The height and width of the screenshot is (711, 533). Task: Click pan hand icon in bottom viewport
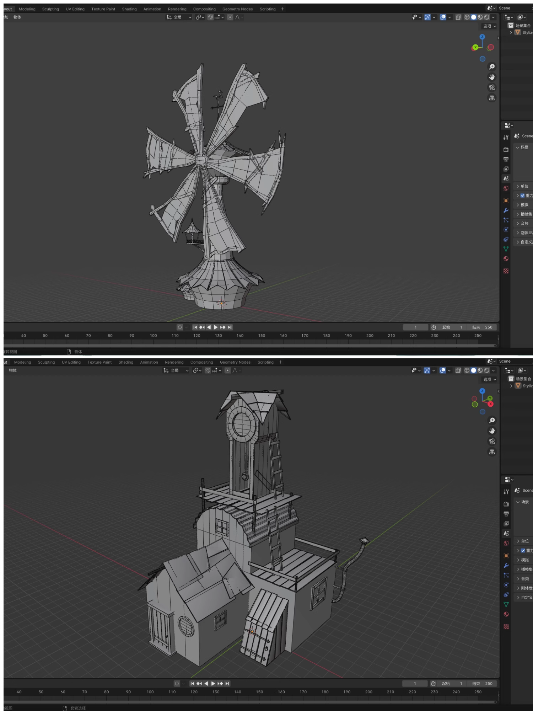point(492,431)
